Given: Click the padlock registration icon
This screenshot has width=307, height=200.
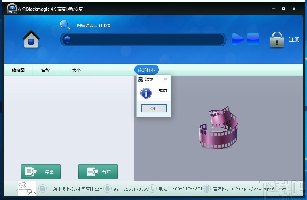Looking at the screenshot, I should 277,40.
